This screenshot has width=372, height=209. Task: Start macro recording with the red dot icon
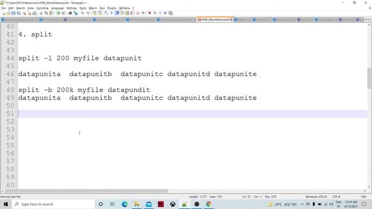coord(149,13)
